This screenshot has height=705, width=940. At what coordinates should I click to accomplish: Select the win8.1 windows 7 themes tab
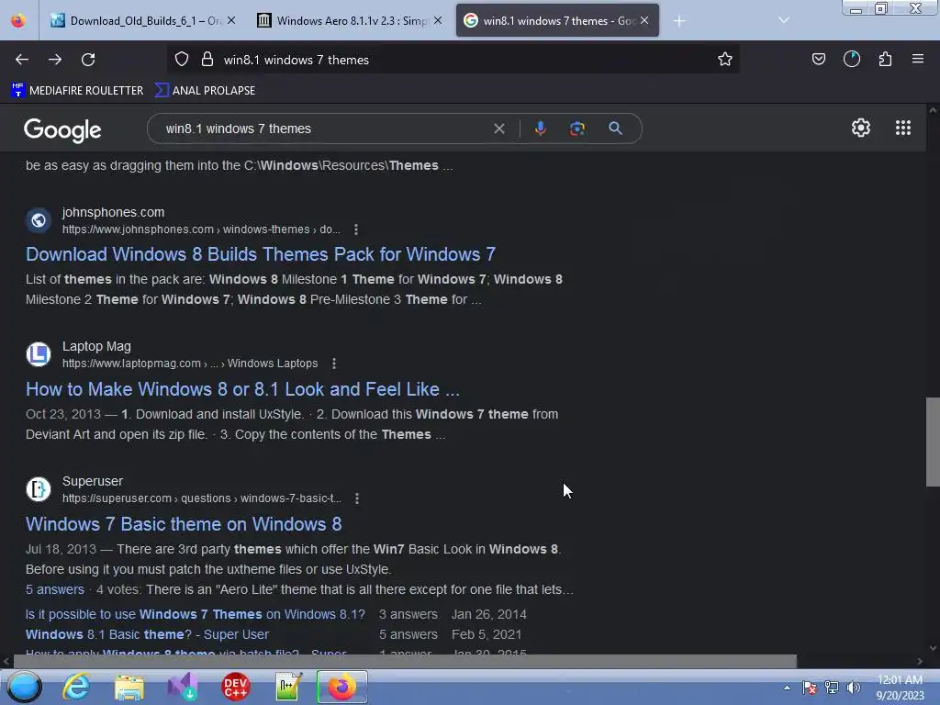[x=557, y=21]
